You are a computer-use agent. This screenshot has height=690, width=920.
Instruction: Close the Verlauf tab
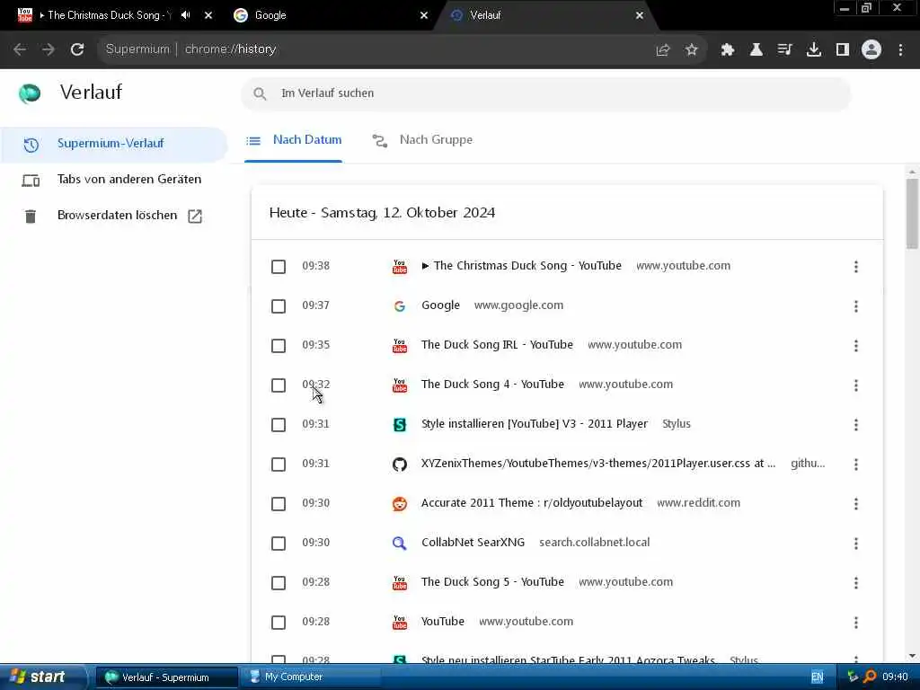click(640, 15)
